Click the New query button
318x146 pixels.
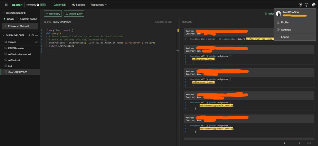[x=53, y=14]
